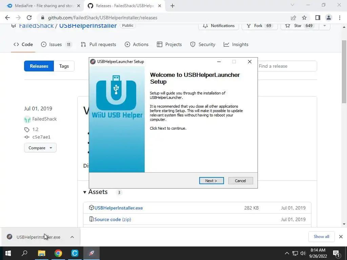Open the Issues tab
This screenshot has height=260, width=347.
(57, 44)
